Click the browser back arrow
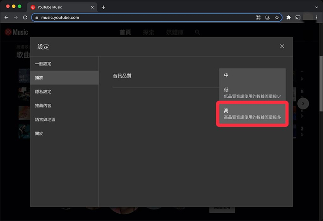323x221 pixels. coord(6,18)
